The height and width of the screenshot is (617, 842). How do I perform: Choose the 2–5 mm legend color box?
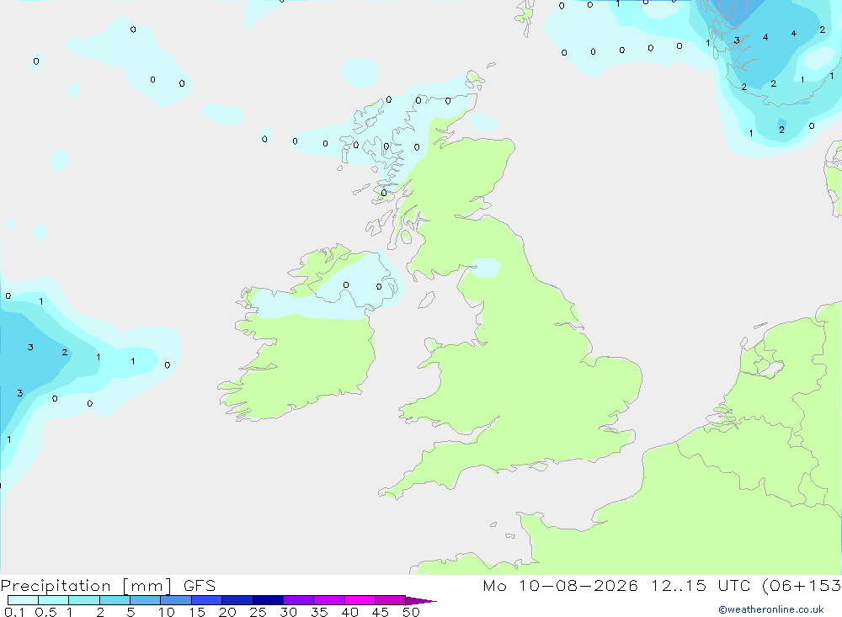tap(115, 600)
